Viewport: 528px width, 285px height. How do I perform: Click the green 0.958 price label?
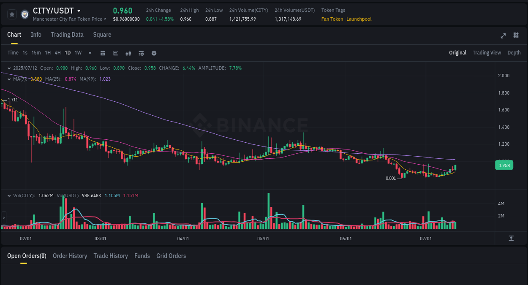504,165
